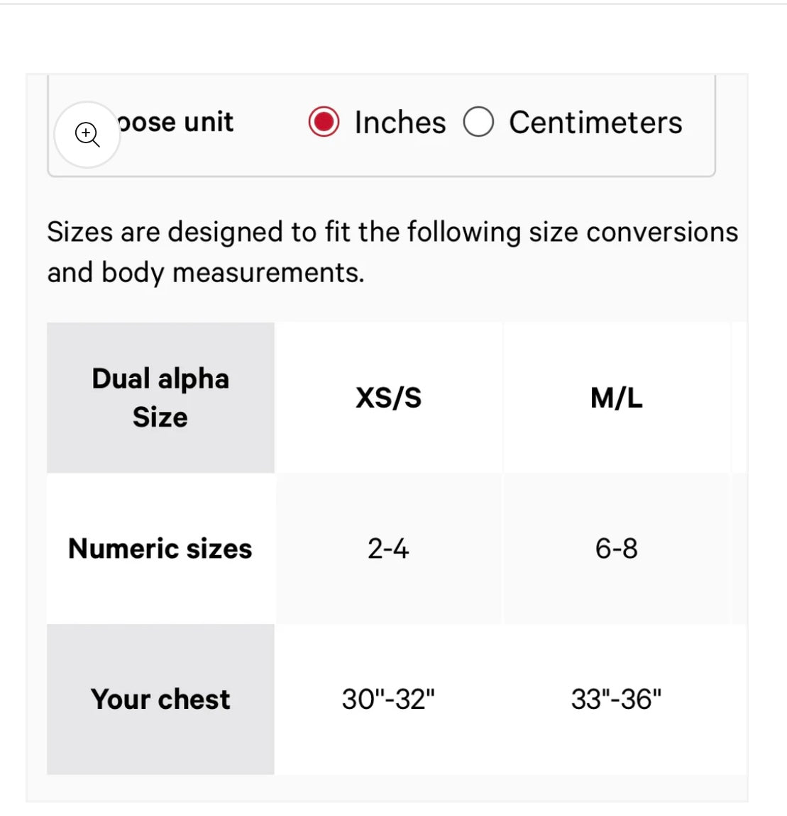Click the zoom magnifier icon
This screenshot has height=816, width=787.
[x=87, y=134]
